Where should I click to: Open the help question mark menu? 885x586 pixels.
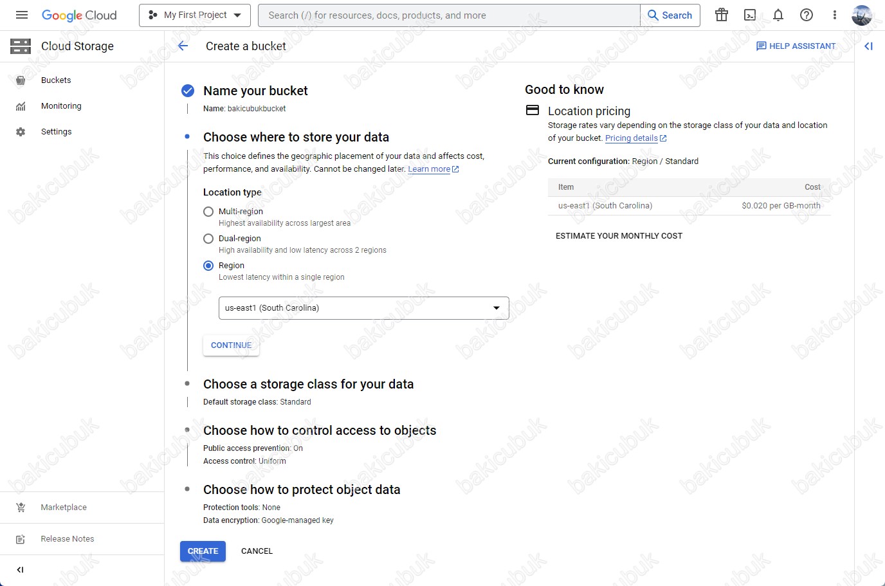(807, 15)
